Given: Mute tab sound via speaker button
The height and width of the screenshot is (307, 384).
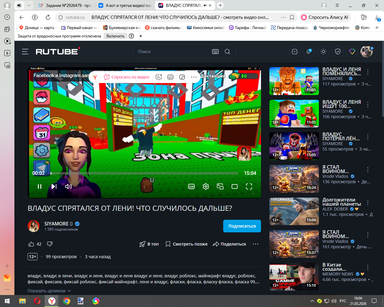Looking at the screenshot, I should click(x=19, y=5).
